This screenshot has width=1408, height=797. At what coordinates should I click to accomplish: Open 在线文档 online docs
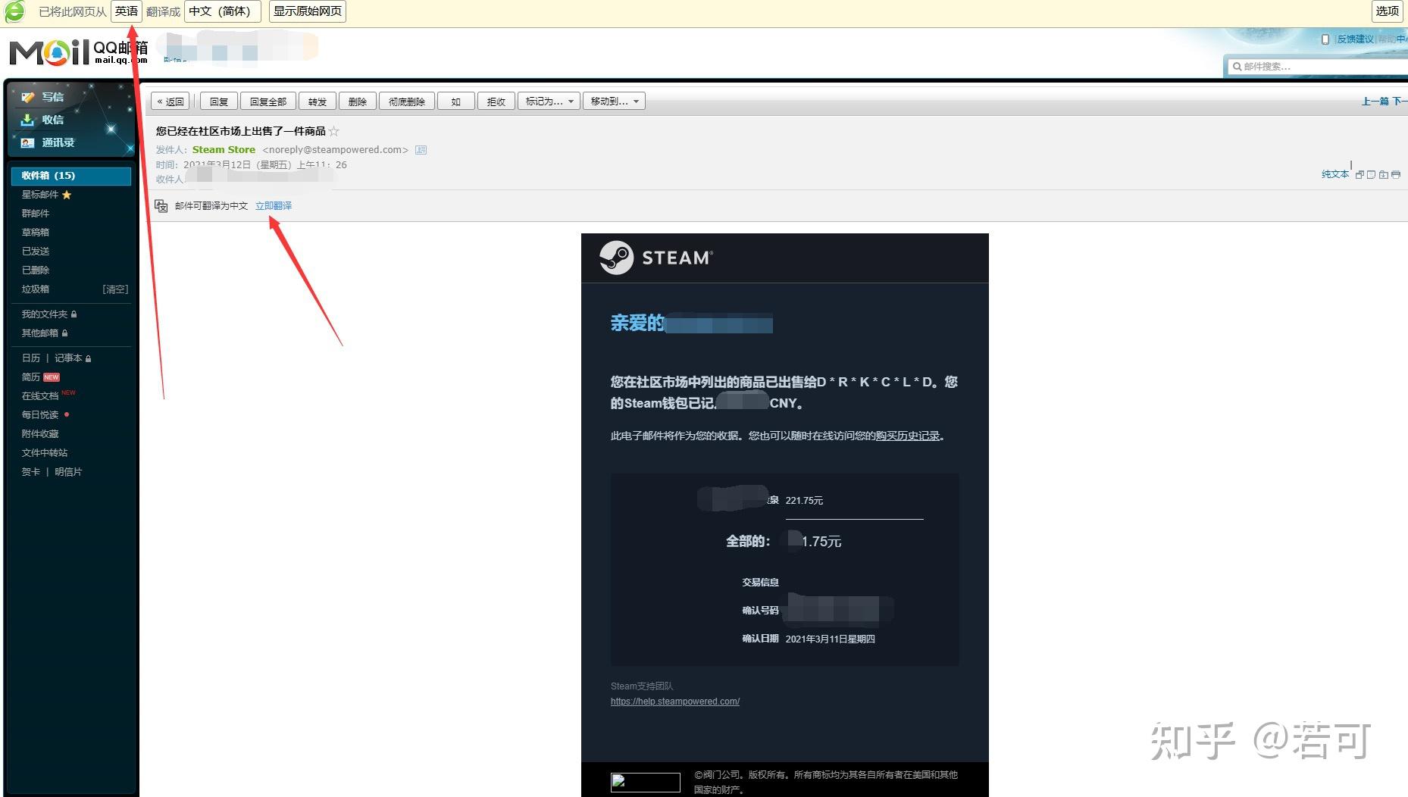click(40, 396)
